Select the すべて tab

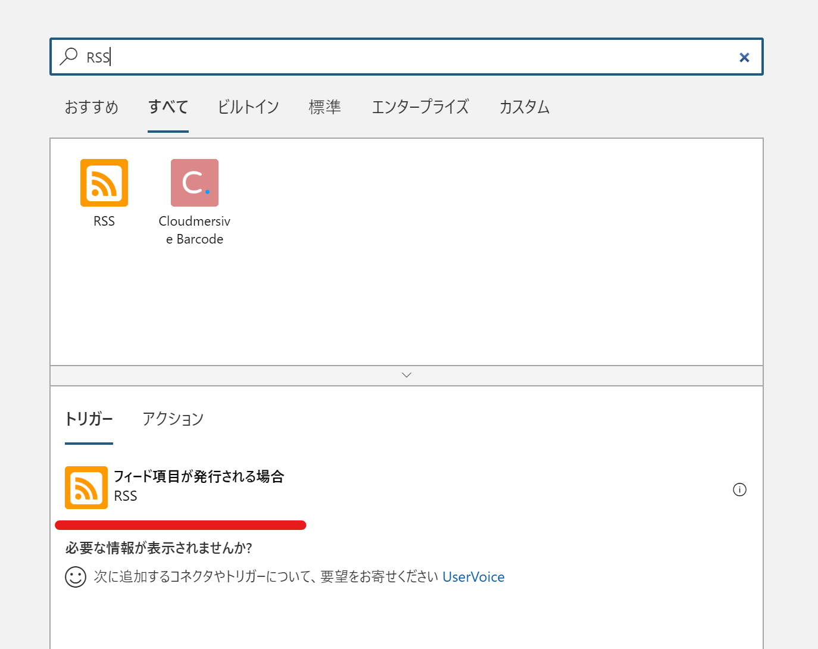point(168,107)
